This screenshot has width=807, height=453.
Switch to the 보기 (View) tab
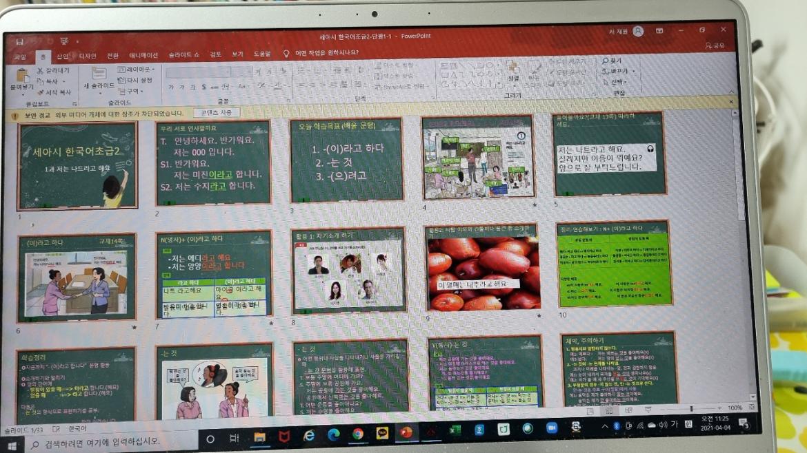pyautogui.click(x=237, y=54)
